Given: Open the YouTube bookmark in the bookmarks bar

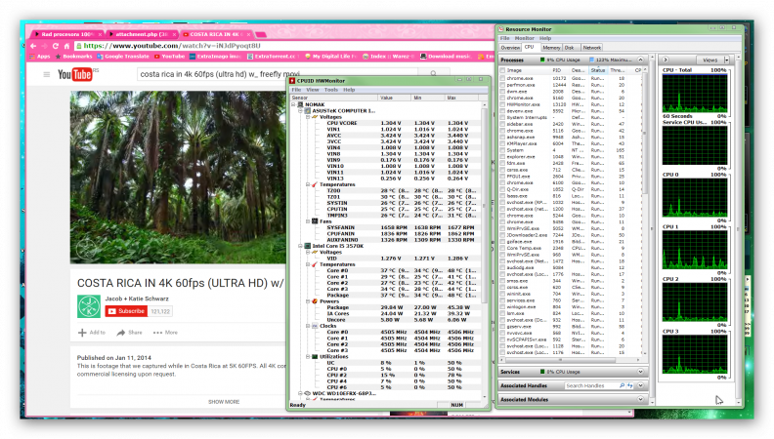Looking at the screenshot, I should point(169,57).
